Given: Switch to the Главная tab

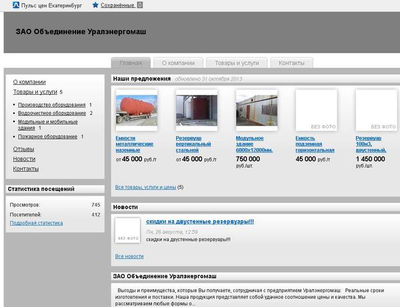Looking at the screenshot, I should tap(131, 63).
